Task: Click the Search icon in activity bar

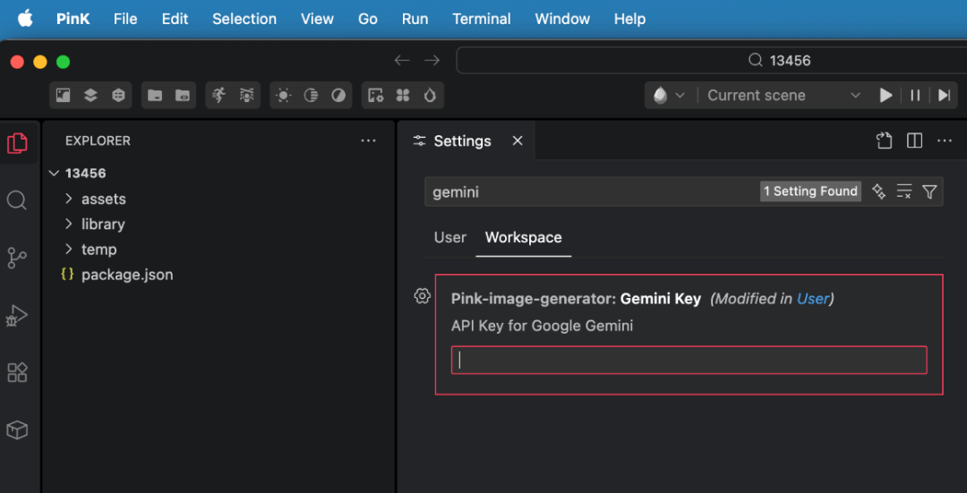Action: coord(17,200)
